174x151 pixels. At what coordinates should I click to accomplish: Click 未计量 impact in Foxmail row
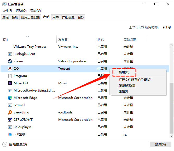point(128,105)
